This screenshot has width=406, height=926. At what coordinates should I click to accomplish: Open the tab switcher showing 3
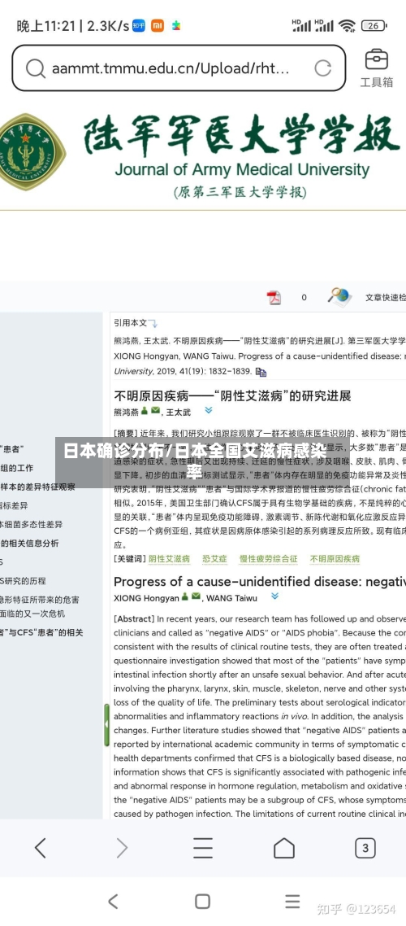click(365, 848)
